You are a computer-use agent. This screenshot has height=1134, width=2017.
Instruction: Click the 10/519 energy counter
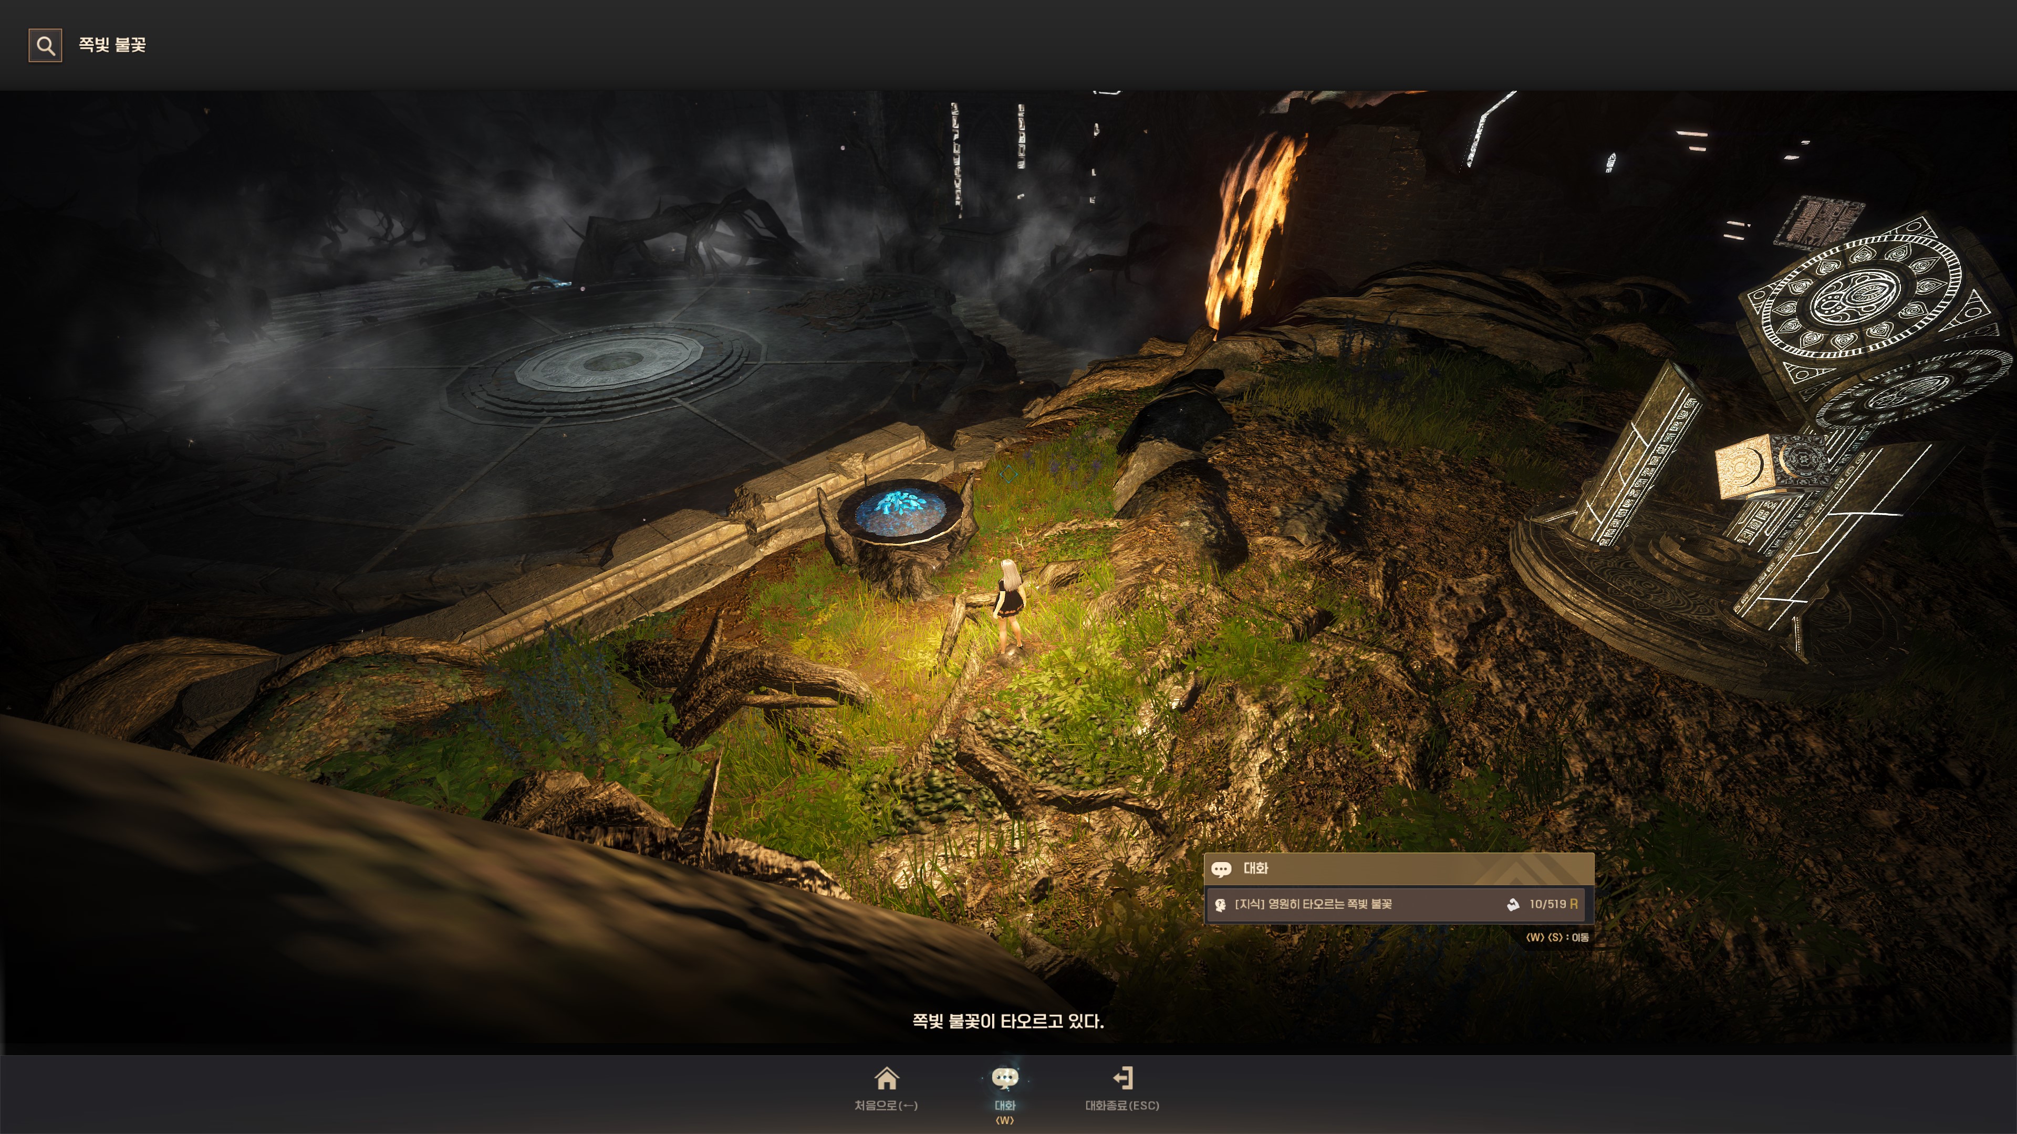(x=1547, y=904)
